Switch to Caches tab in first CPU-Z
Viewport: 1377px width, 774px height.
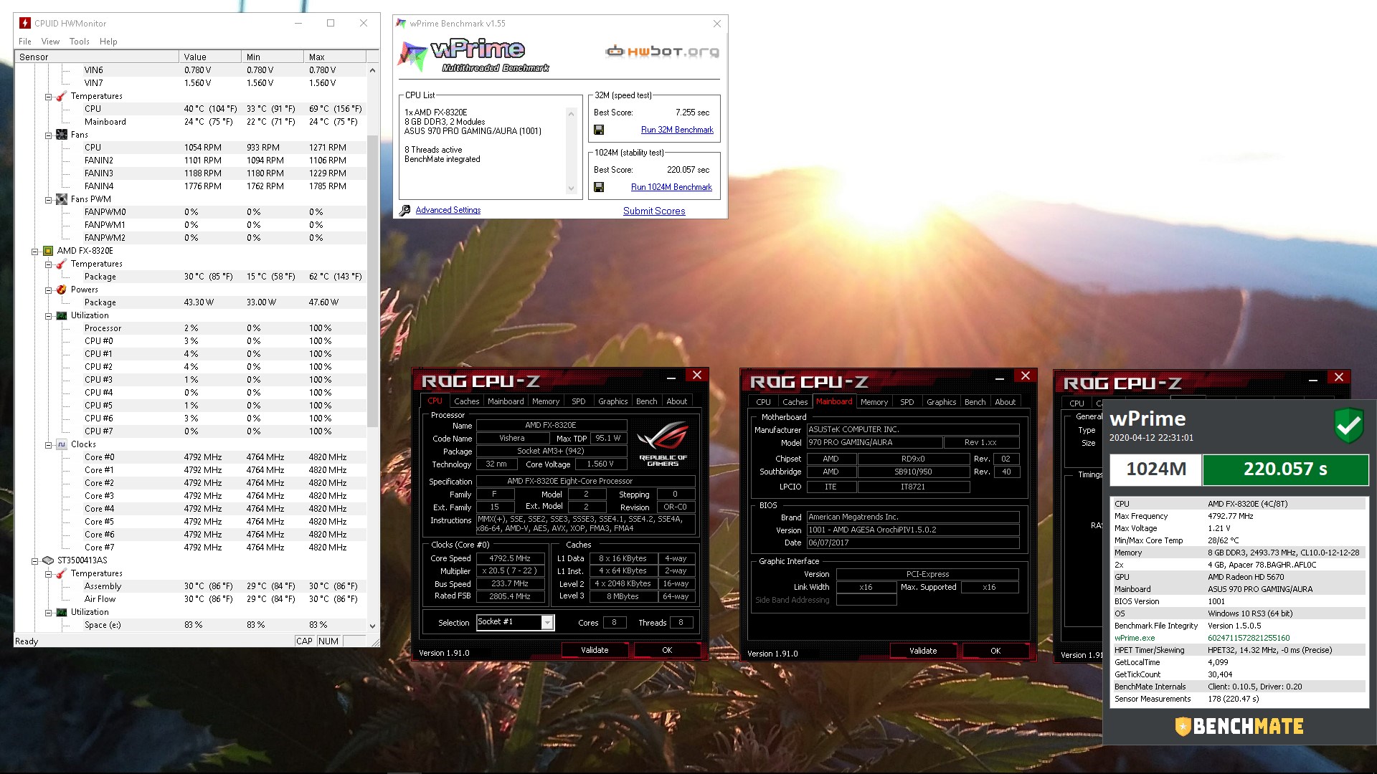click(466, 401)
